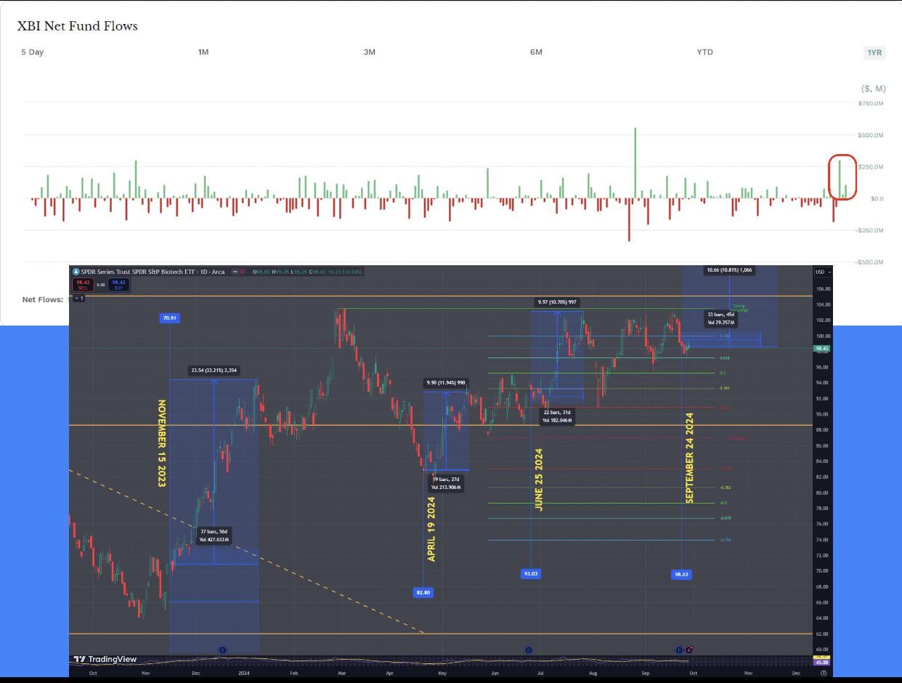This screenshot has width=902, height=683.
Task: Switch to the 3M range tab
Action: [x=370, y=52]
